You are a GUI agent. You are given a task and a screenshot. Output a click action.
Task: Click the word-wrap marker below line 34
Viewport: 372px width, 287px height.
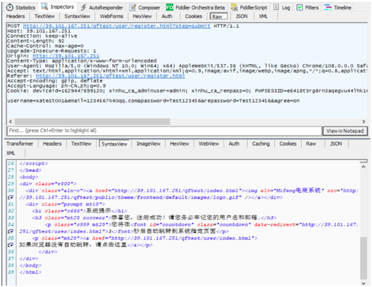pyautogui.click(x=11, y=231)
